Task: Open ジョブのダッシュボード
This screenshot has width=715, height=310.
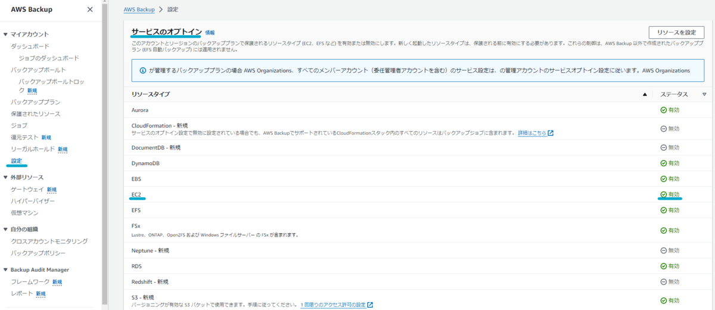Action: point(49,58)
